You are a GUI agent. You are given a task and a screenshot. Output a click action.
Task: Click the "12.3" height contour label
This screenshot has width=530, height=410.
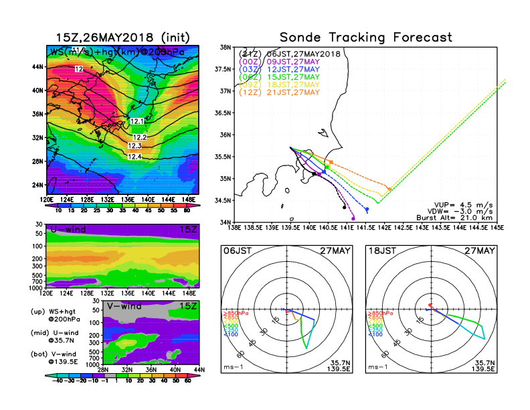point(135,146)
